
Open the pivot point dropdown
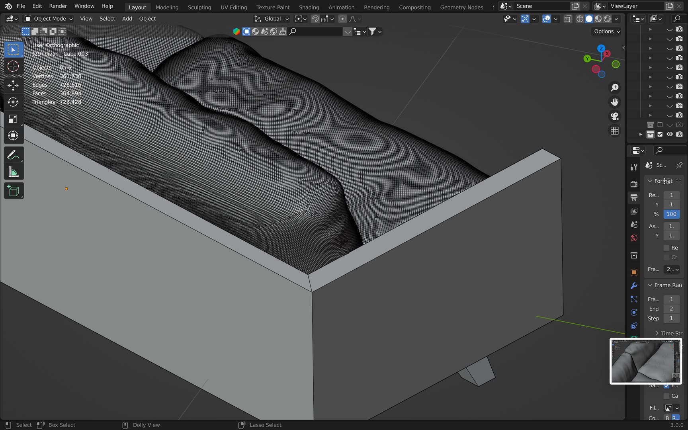pos(301,19)
